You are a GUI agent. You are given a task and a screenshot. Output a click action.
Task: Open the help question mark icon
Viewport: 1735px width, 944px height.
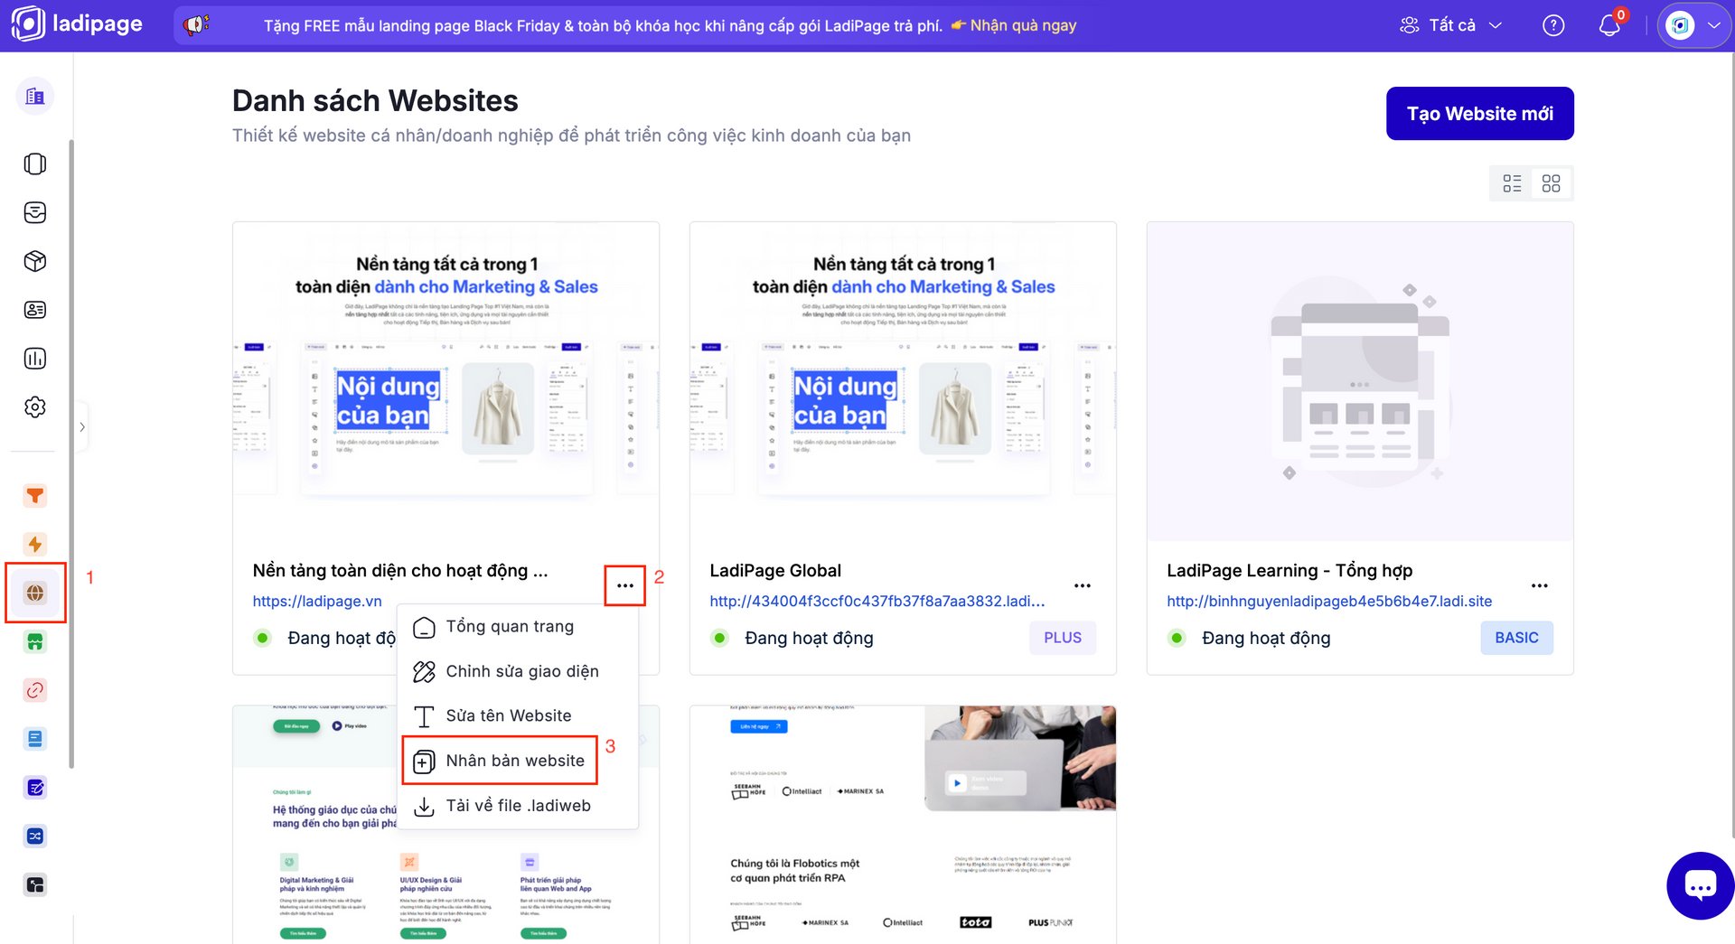click(x=1552, y=25)
